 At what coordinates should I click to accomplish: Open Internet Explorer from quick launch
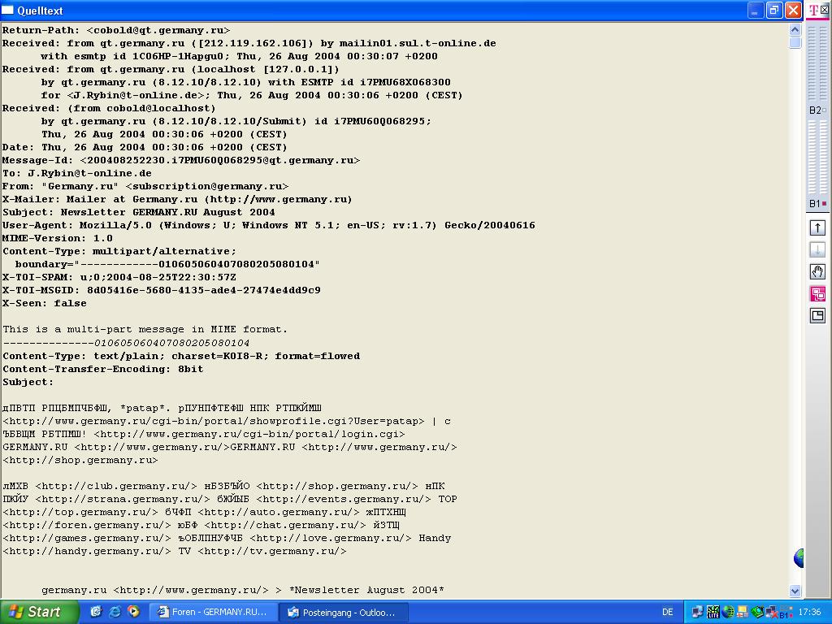click(115, 612)
